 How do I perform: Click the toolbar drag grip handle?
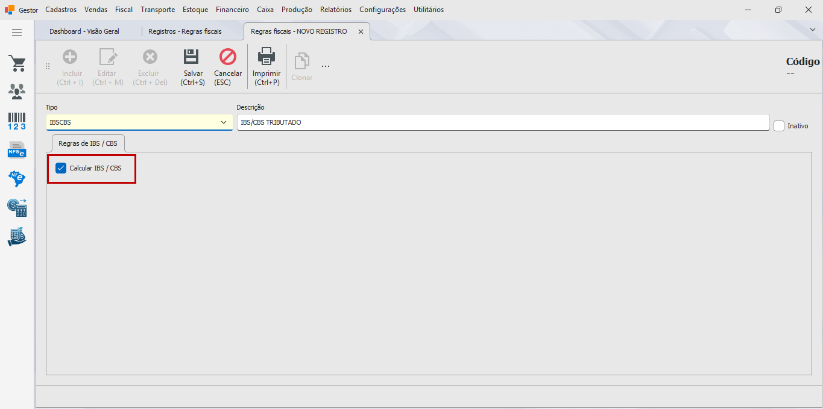[x=48, y=66]
